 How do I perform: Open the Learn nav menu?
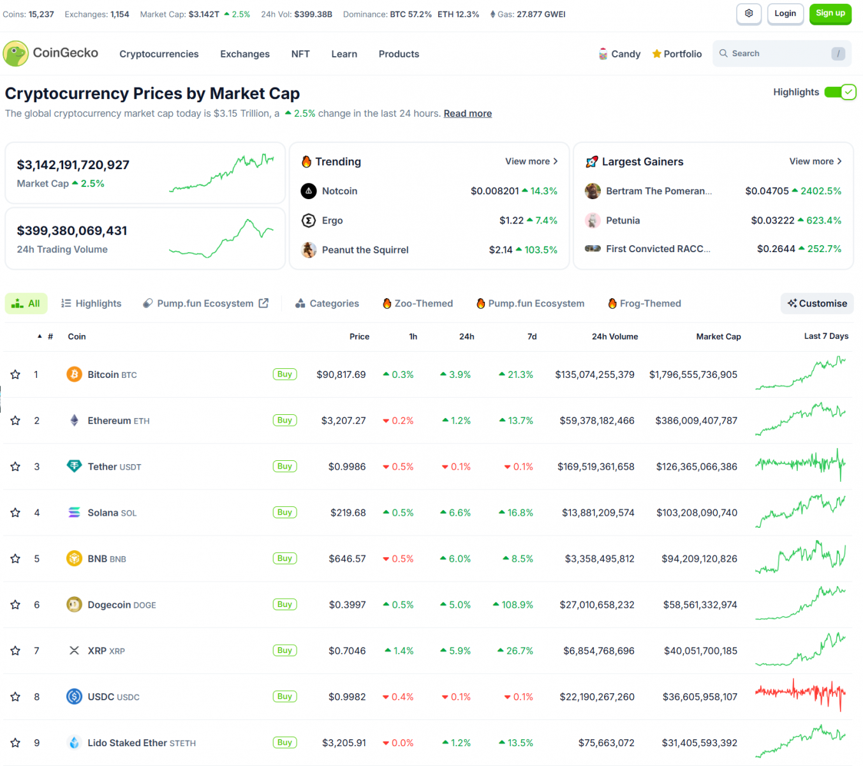[344, 54]
